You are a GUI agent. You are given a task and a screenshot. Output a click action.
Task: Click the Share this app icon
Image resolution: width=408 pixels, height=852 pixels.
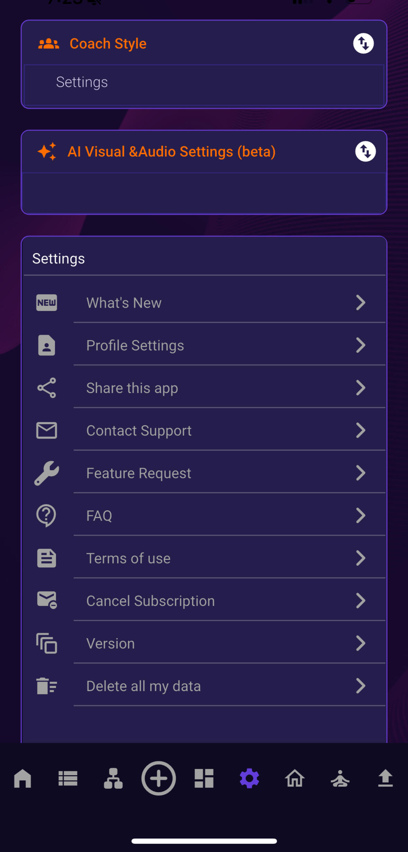point(47,388)
